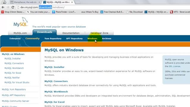Open the Documentation tab
190x107 pixels.
71,33
